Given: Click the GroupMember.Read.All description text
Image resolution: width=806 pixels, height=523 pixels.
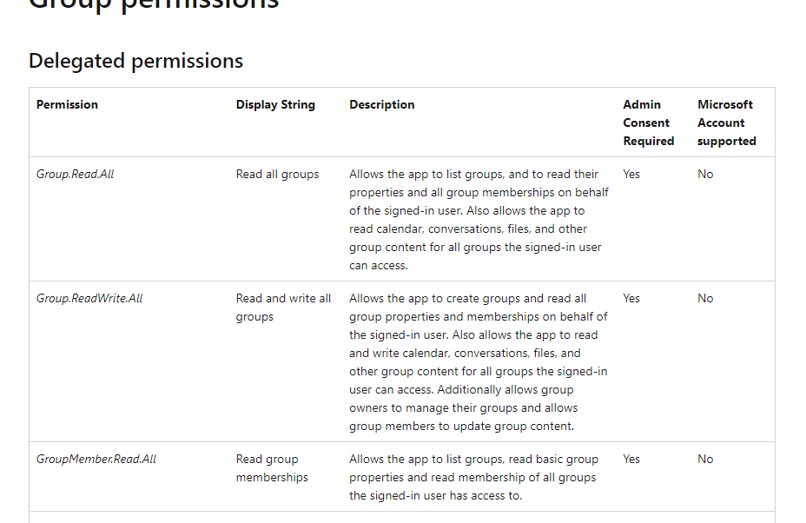Looking at the screenshot, I should tap(473, 477).
